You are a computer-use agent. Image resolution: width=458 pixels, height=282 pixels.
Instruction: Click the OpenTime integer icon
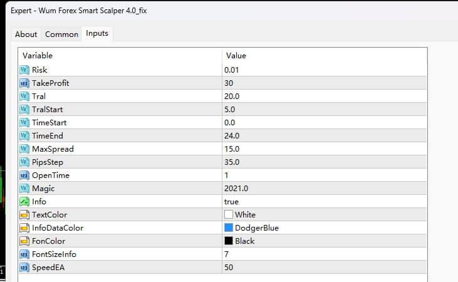click(x=24, y=175)
